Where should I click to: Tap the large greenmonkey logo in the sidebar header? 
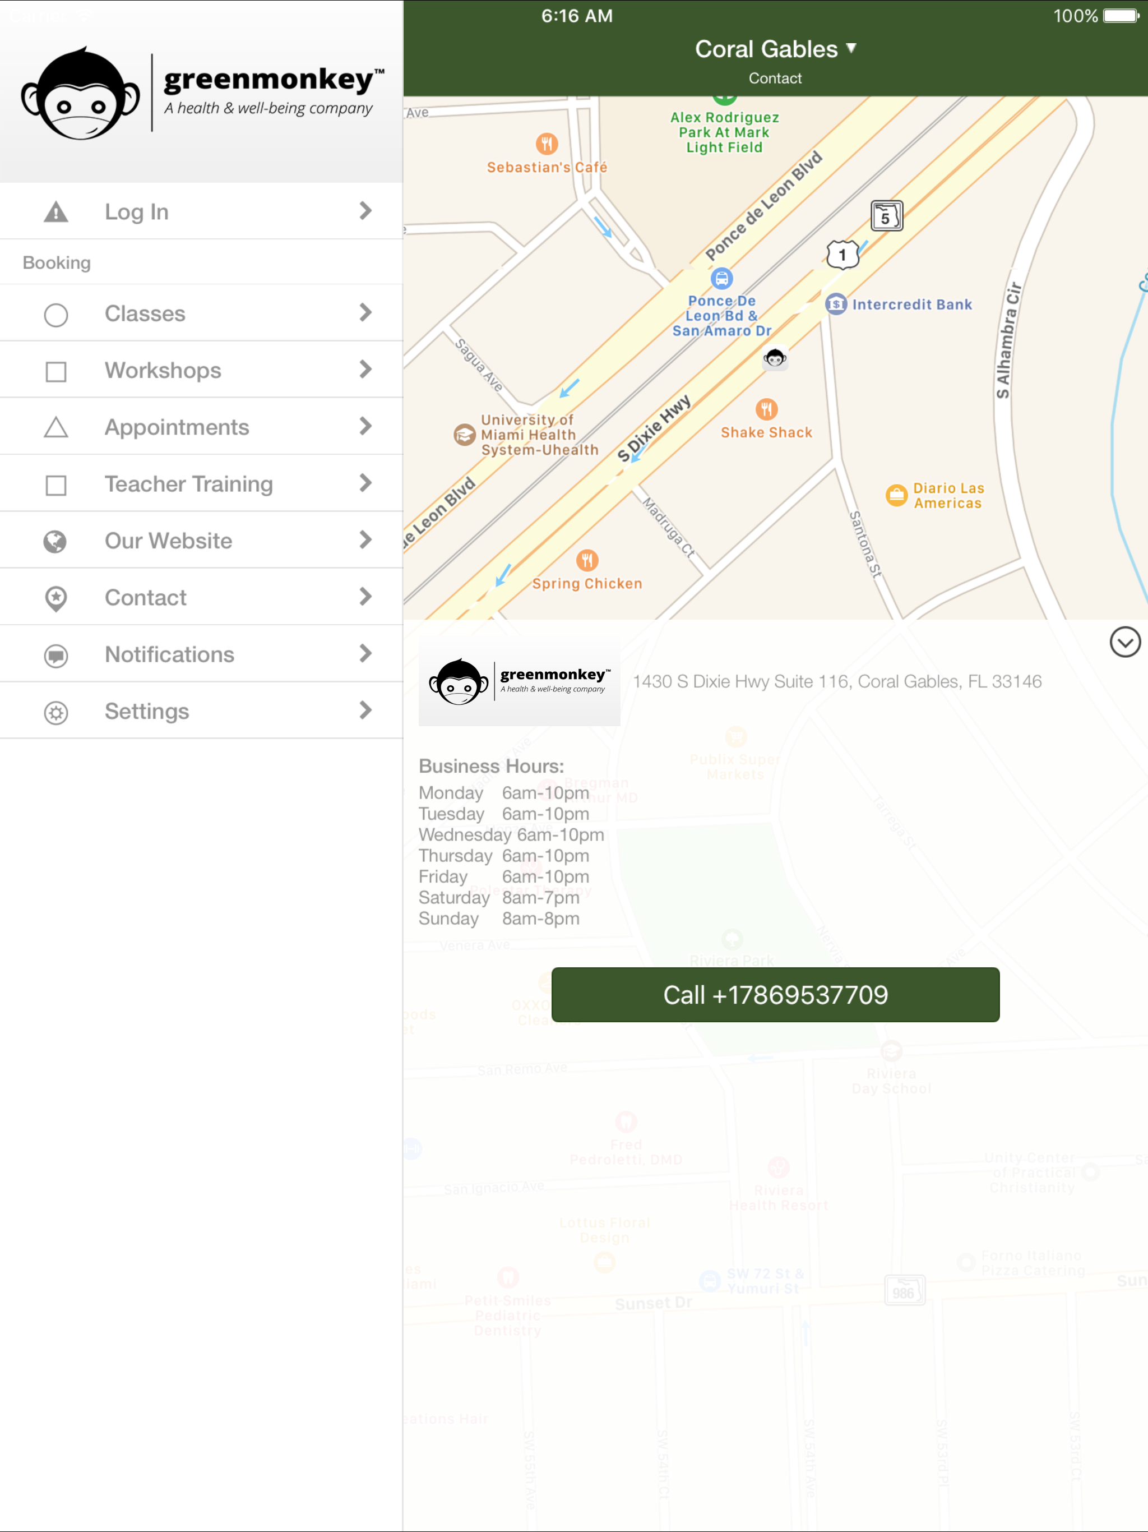[202, 94]
